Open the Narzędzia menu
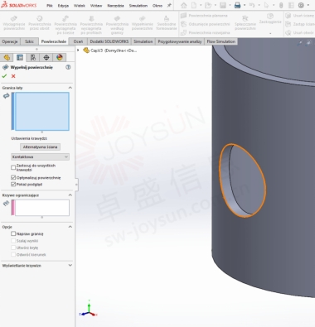315x327 pixels. (115, 5)
